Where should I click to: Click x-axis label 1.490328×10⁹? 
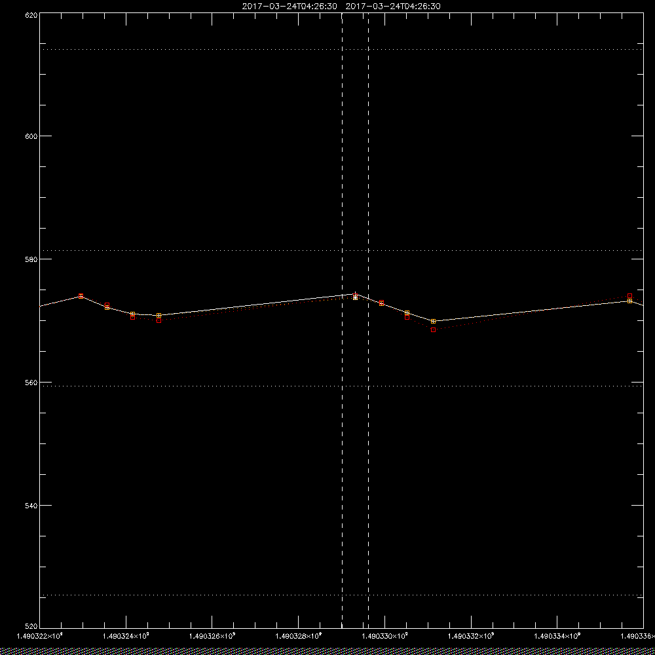(x=299, y=636)
